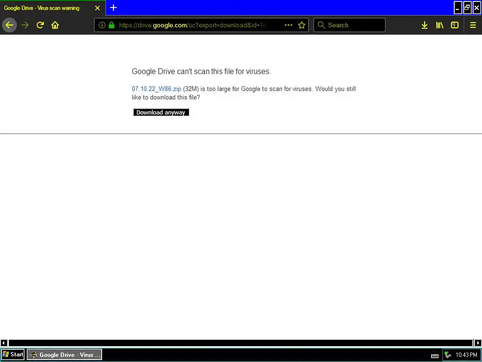This screenshot has height=362, width=482.
Task: Click heading "Google Drive can't scan this file"
Action: pos(201,72)
